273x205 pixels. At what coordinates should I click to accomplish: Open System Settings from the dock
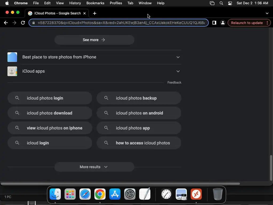(x=130, y=194)
